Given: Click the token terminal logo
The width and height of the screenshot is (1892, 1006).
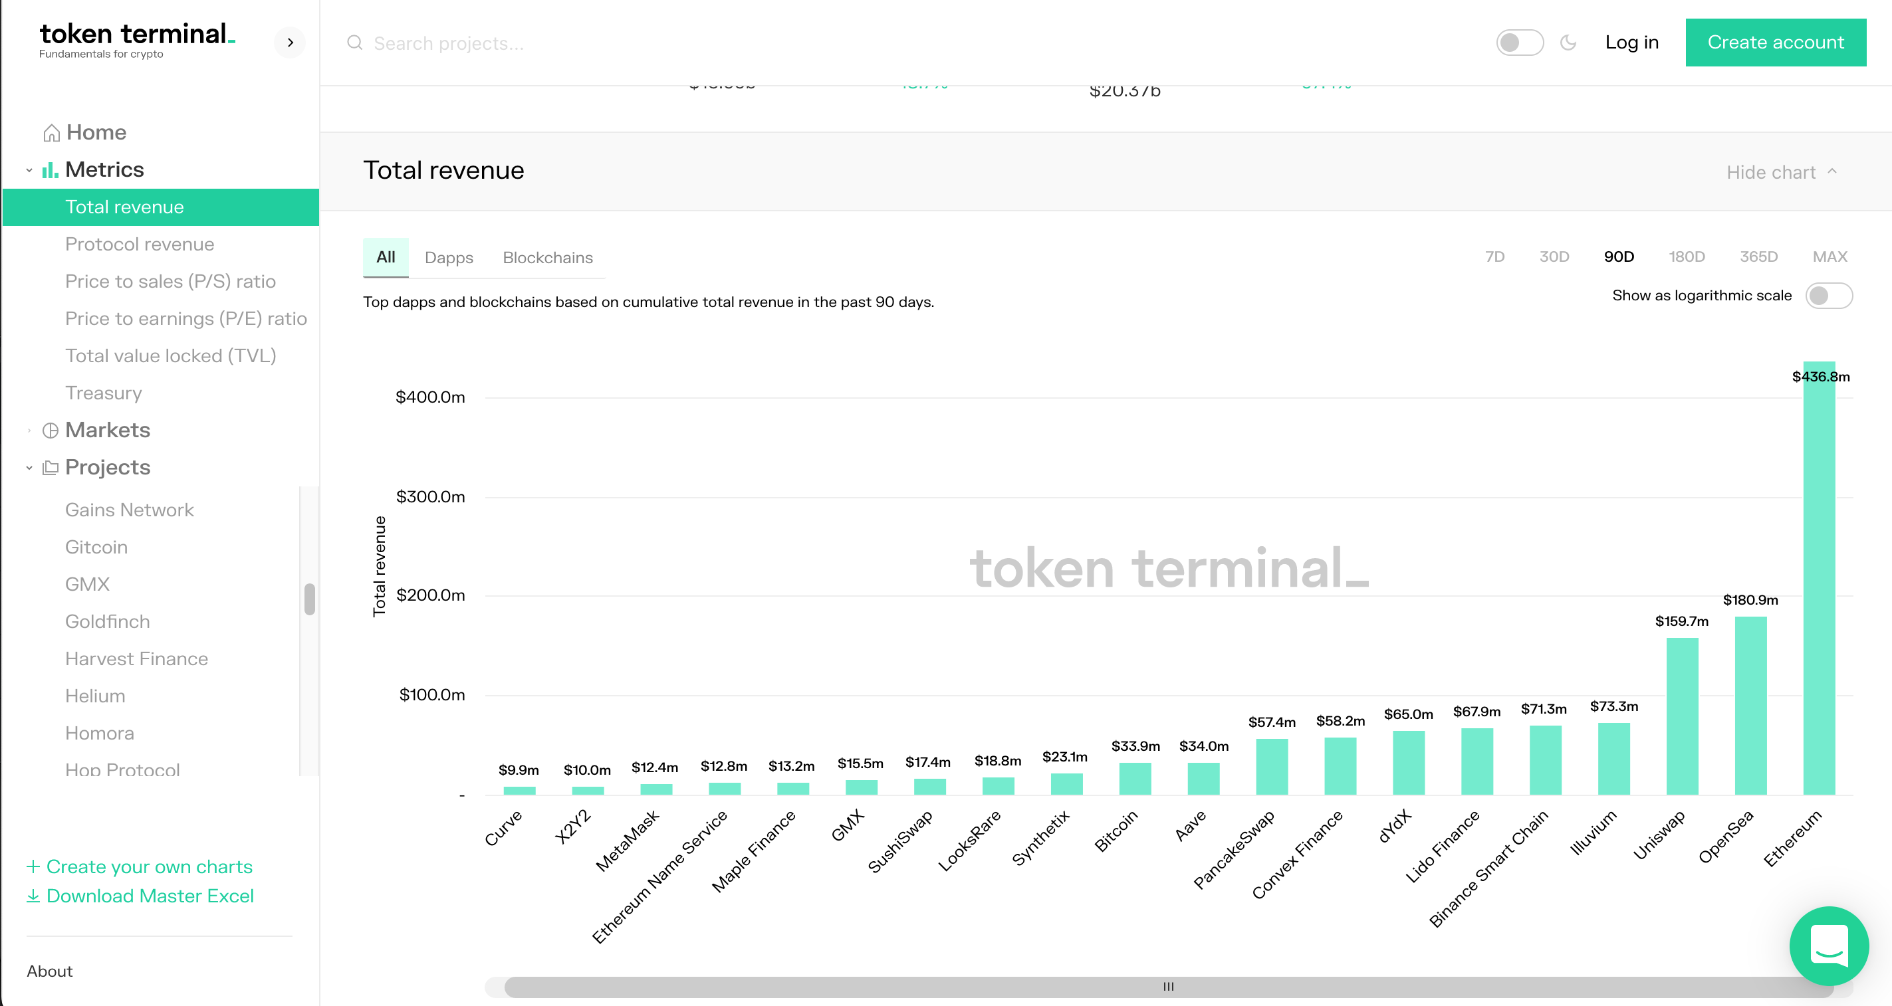Looking at the screenshot, I should click(x=138, y=41).
